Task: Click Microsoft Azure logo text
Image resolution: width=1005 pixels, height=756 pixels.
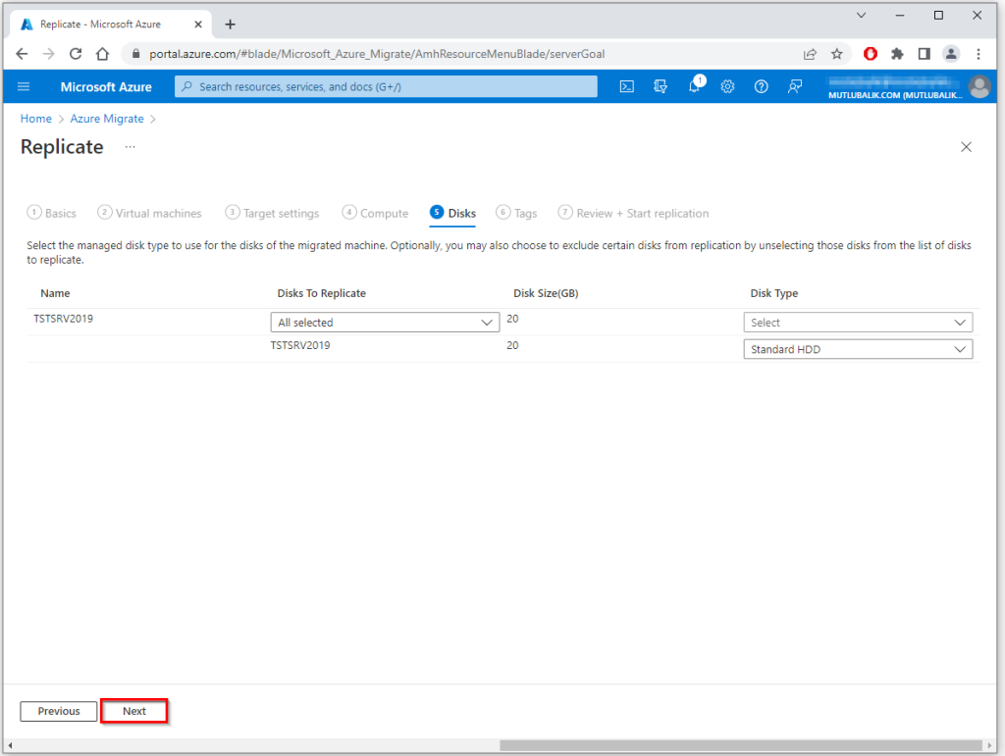Action: 106,86
